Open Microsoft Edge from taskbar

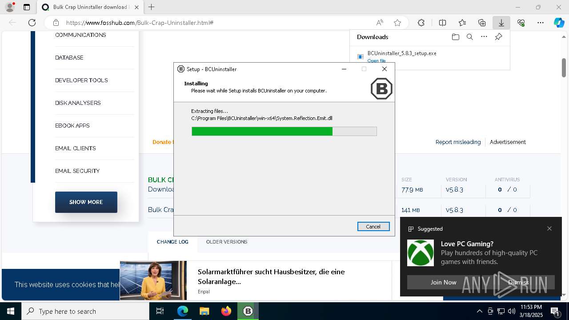(x=183, y=311)
